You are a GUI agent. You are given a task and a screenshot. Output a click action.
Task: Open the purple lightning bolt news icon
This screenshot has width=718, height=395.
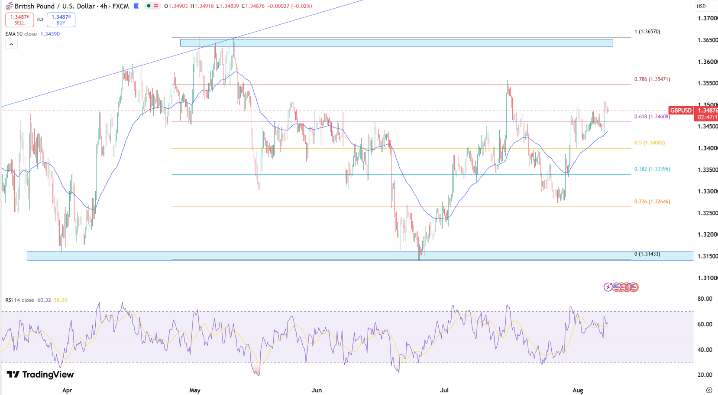click(x=608, y=287)
